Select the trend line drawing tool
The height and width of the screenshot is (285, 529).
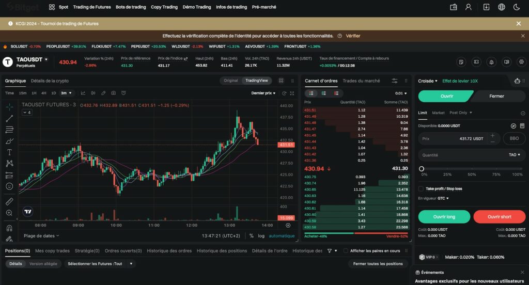pyautogui.click(x=9, y=118)
